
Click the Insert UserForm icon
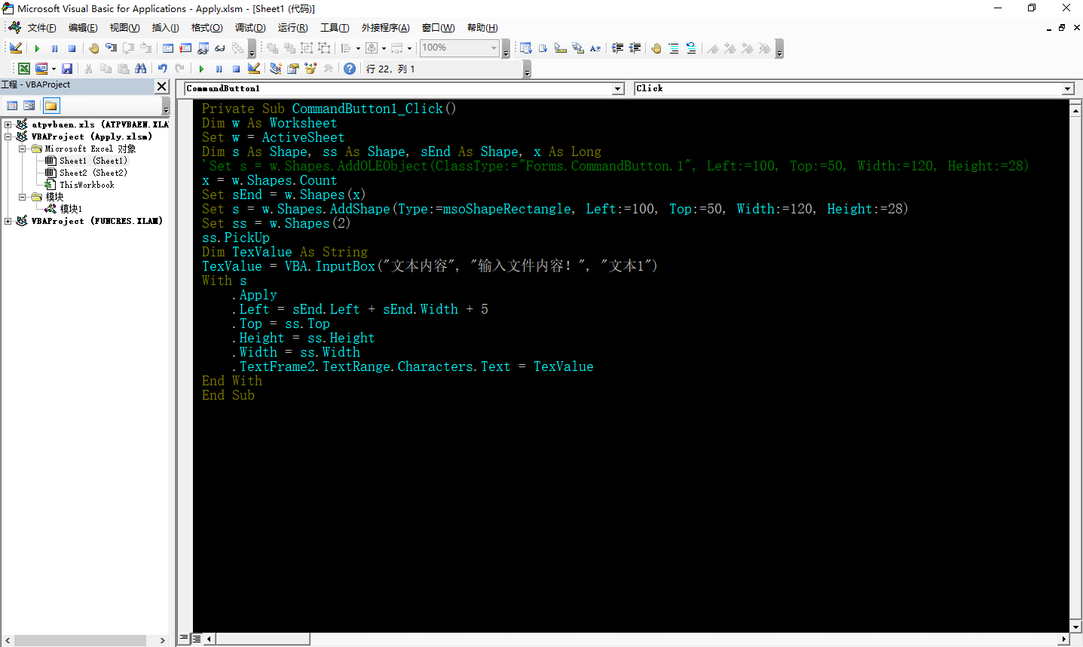point(41,69)
